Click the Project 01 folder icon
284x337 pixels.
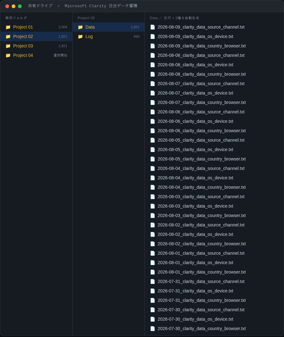[x=8, y=27]
